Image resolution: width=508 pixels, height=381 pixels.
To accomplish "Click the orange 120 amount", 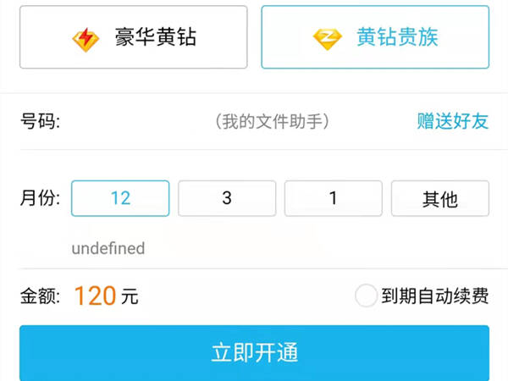I will [95, 295].
